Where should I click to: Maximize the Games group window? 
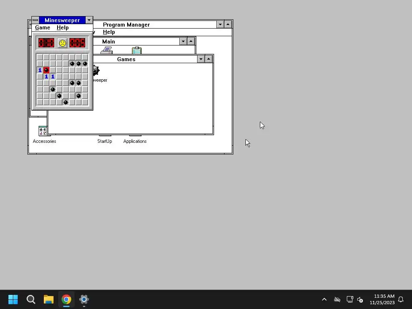[x=209, y=59]
